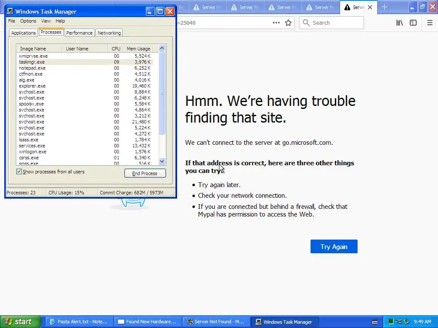The image size is (438, 328).
Task: Select the lsass.exe process row
Action: tap(85, 140)
